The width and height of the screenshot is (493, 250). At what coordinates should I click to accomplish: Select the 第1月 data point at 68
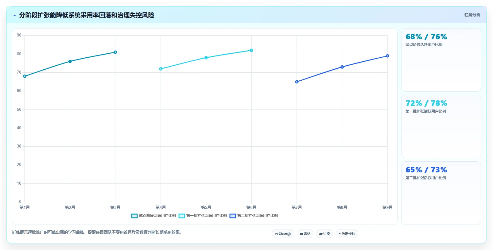[x=25, y=76]
